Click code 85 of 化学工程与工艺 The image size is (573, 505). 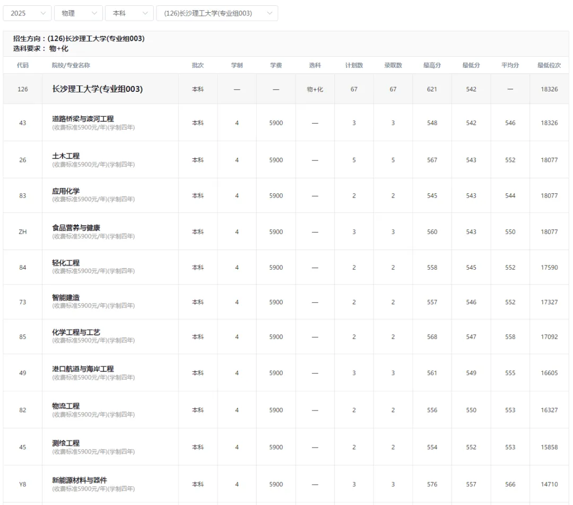[23, 337]
